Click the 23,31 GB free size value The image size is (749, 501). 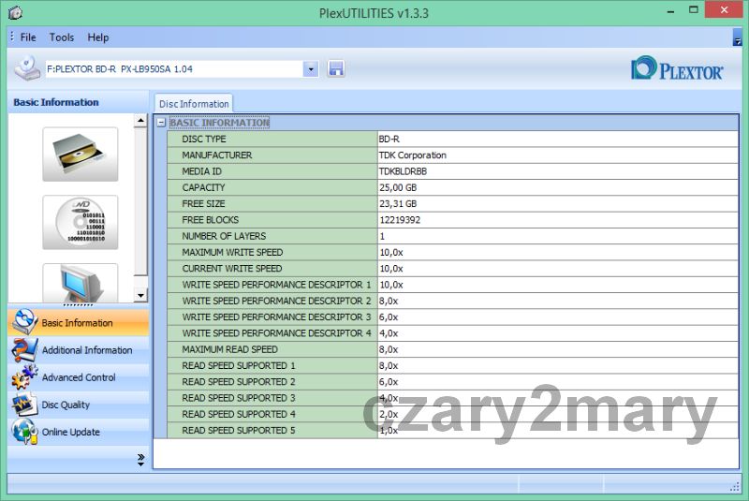(x=398, y=204)
